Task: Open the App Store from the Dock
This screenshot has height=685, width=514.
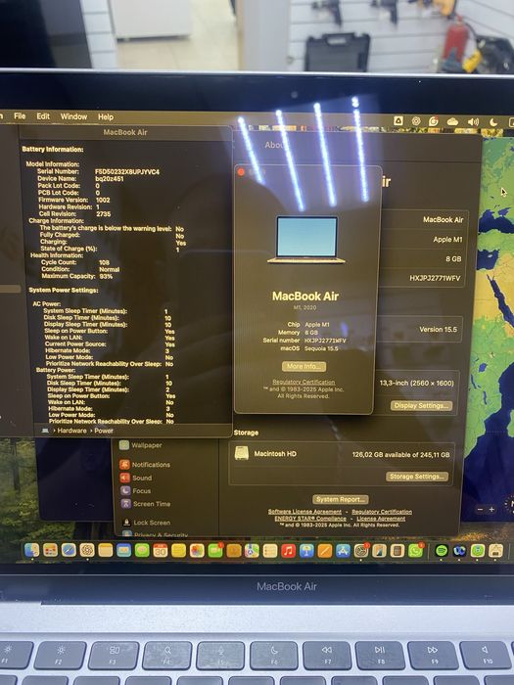Action: tap(343, 551)
